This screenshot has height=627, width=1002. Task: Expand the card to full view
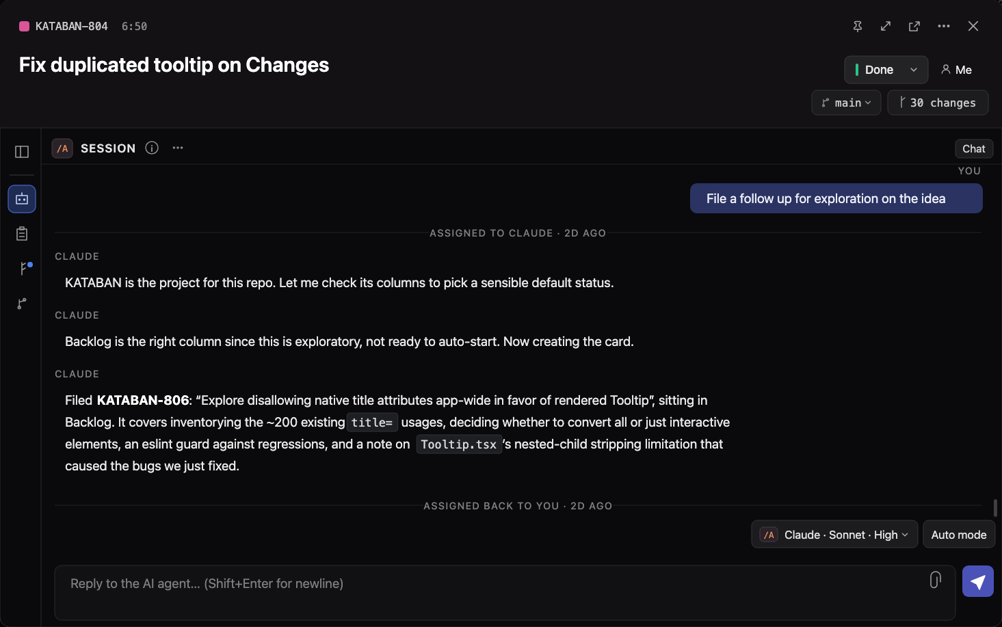(886, 26)
